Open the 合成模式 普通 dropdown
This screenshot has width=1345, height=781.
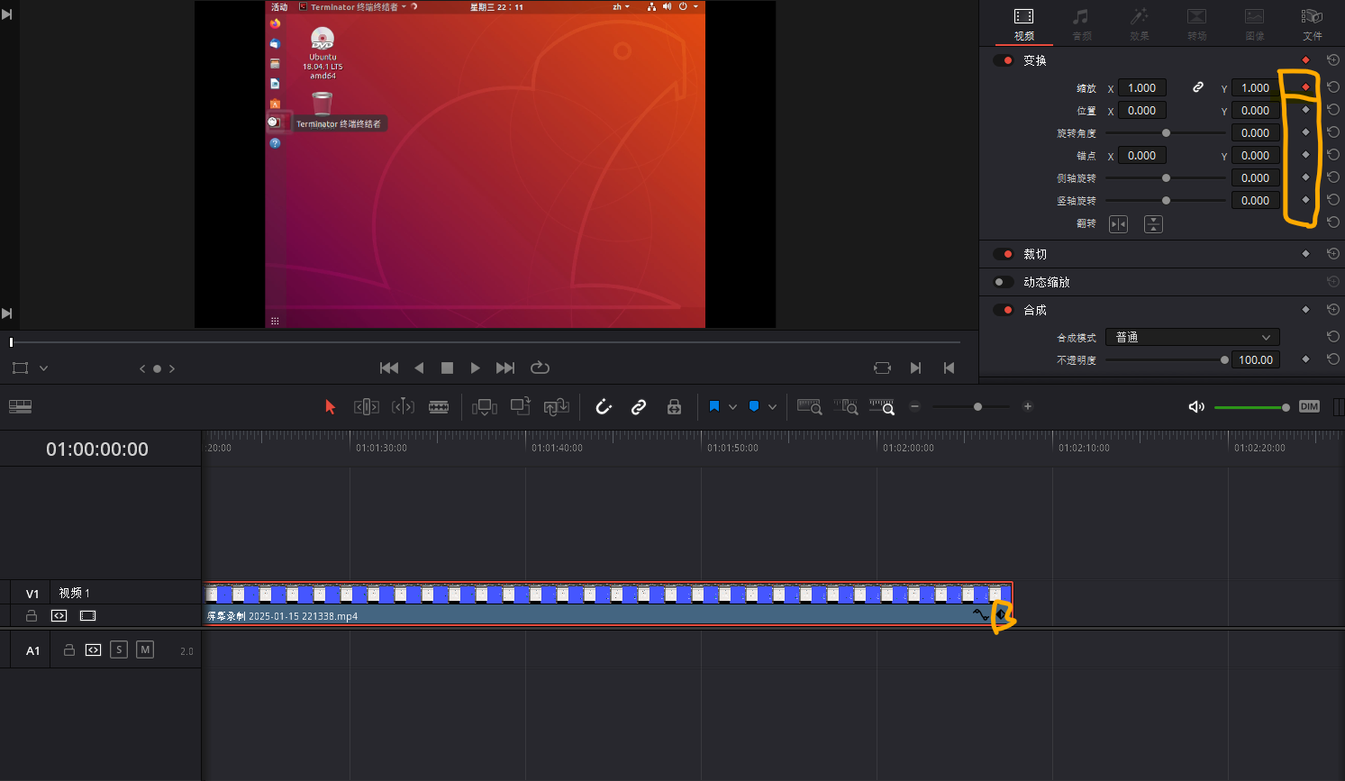1193,337
